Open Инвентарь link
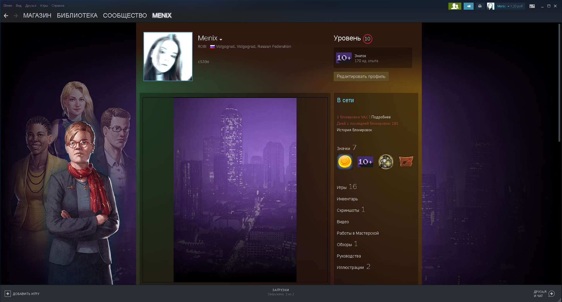This screenshot has width=562, height=302. (347, 199)
